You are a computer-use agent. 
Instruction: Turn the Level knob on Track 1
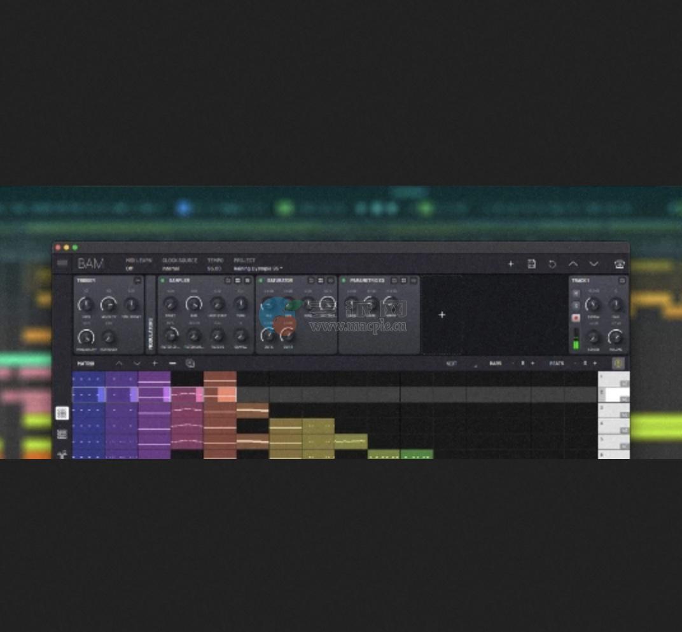coord(594,336)
